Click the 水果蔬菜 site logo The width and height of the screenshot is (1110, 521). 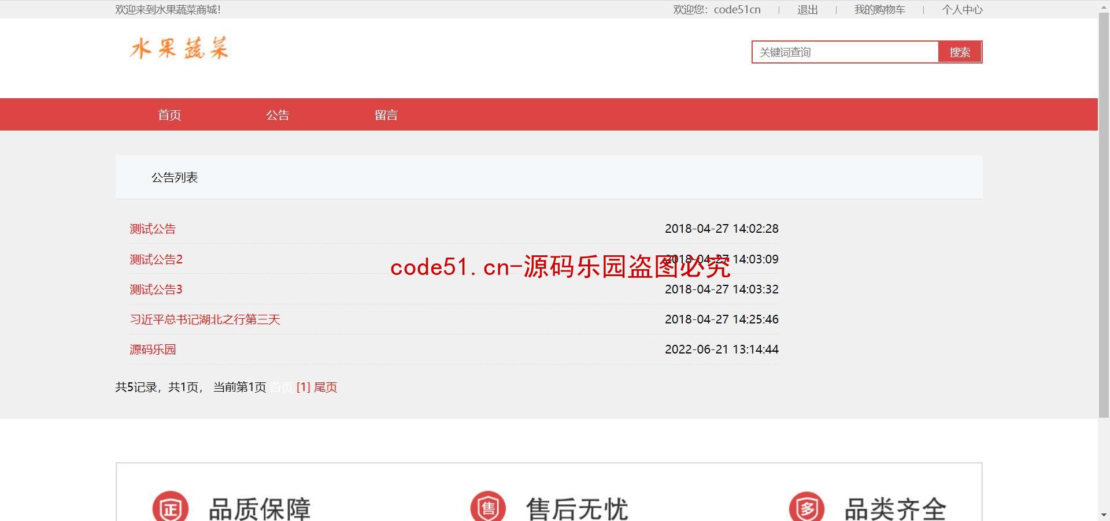pos(179,49)
